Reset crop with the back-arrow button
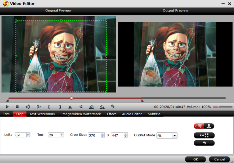The width and height of the screenshot is (234, 163). tap(204, 143)
